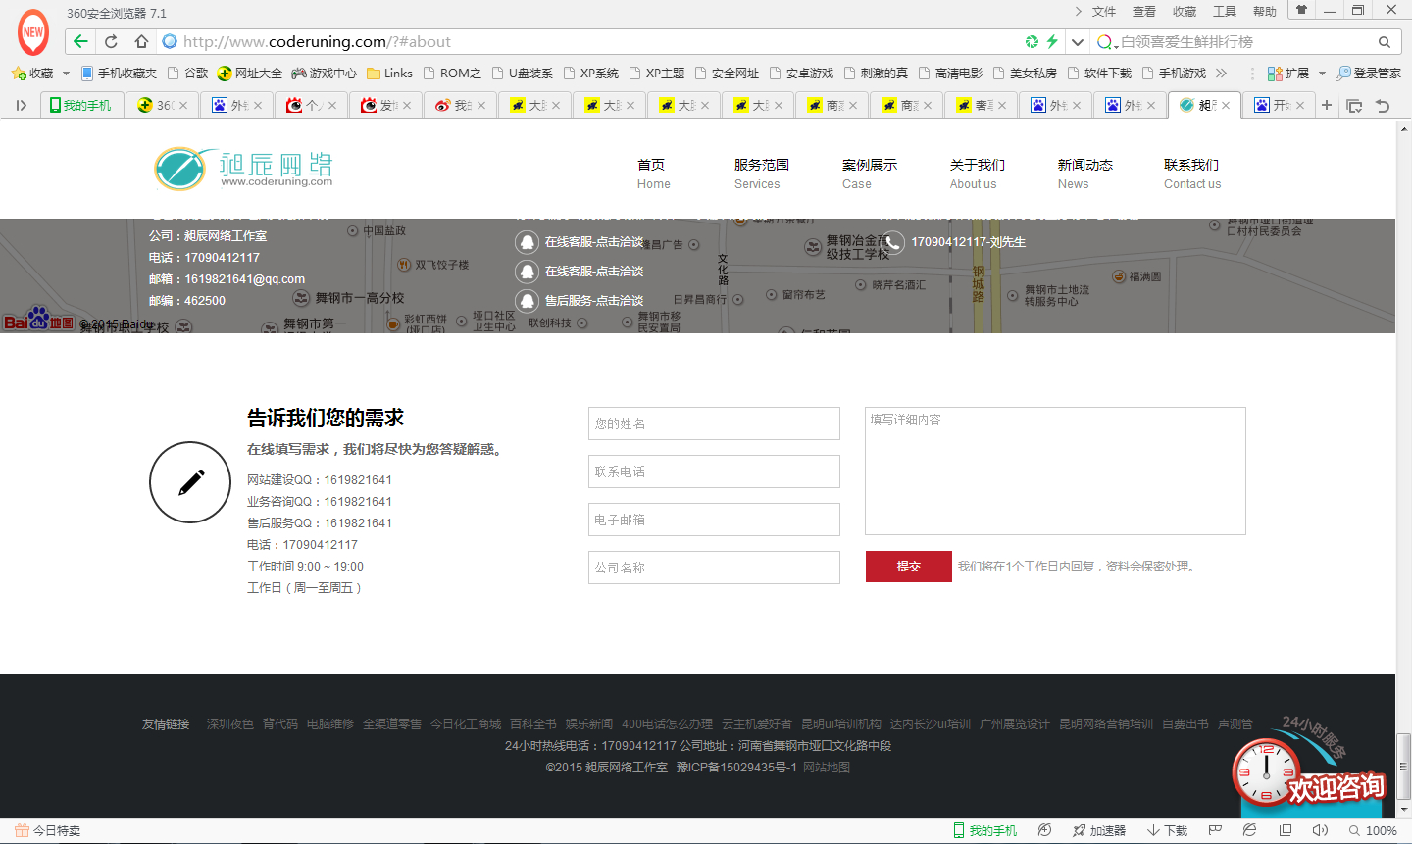Open the 收藏 menu in title bar

point(1185,12)
